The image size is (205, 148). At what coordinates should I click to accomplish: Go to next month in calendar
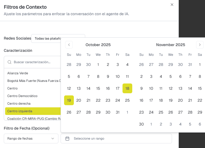(x=200, y=45)
